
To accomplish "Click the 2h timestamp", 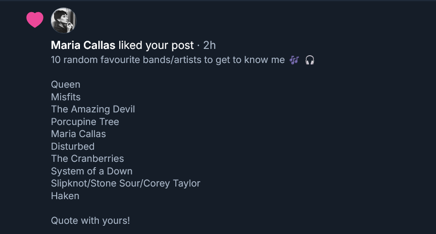I will tap(209, 46).
